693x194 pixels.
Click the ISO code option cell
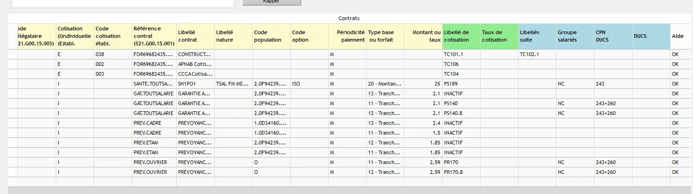pyautogui.click(x=309, y=84)
